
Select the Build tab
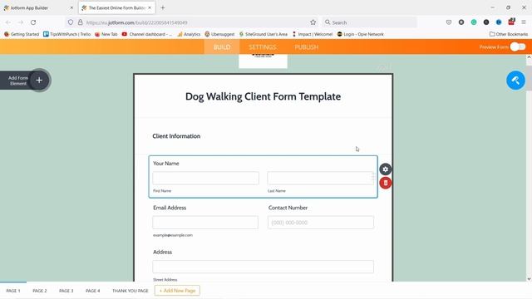[222, 47]
